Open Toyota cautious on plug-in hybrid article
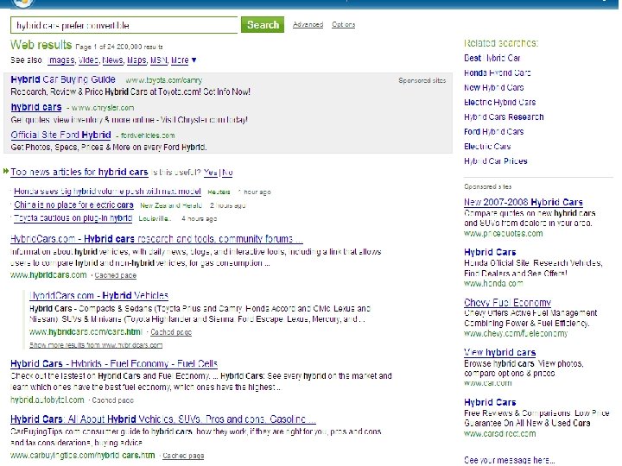Viewport: 622px width, 466px height. [x=73, y=218]
